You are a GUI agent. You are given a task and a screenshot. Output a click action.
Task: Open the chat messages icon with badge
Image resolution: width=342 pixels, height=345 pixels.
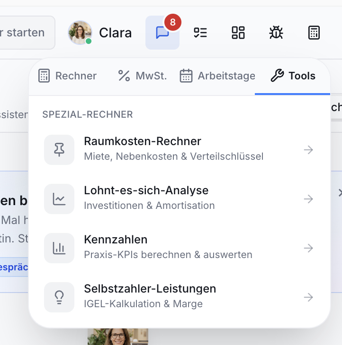click(x=162, y=33)
